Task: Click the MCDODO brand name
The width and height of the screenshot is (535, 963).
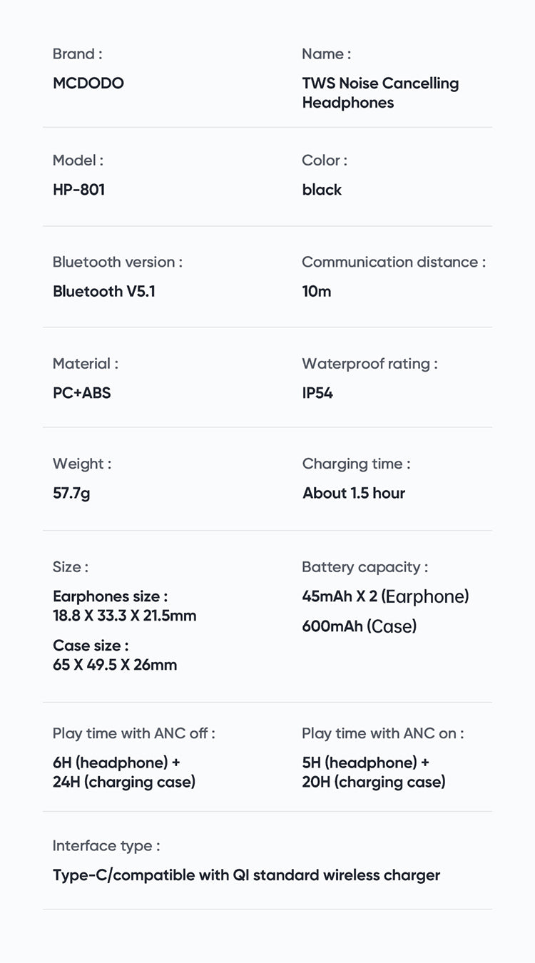Action: click(x=88, y=83)
